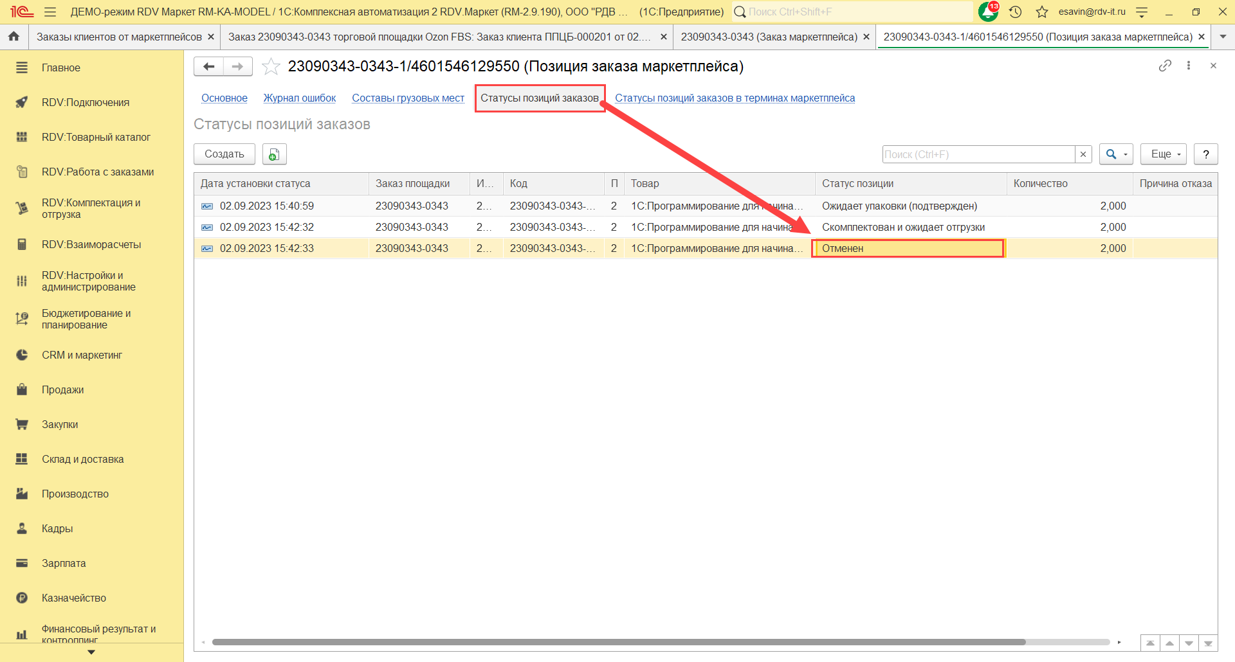Viewport: 1235px width, 662px height.
Task: Open RDV:Комплектация и отгрузка section
Action: pos(91,208)
